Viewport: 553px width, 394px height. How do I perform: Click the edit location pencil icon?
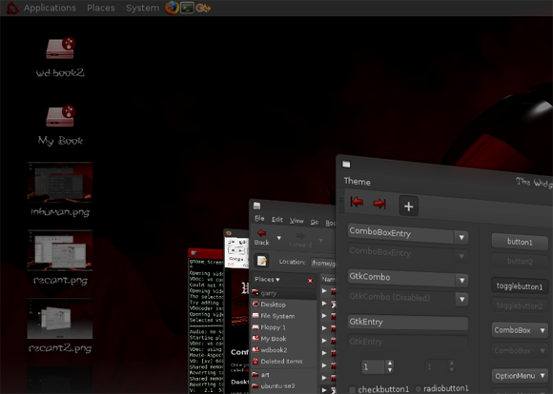261,261
